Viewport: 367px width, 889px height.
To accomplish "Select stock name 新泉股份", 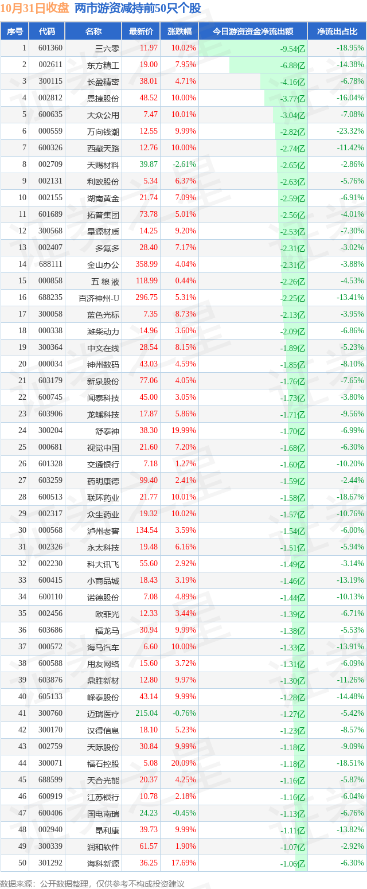I will 103,381.
